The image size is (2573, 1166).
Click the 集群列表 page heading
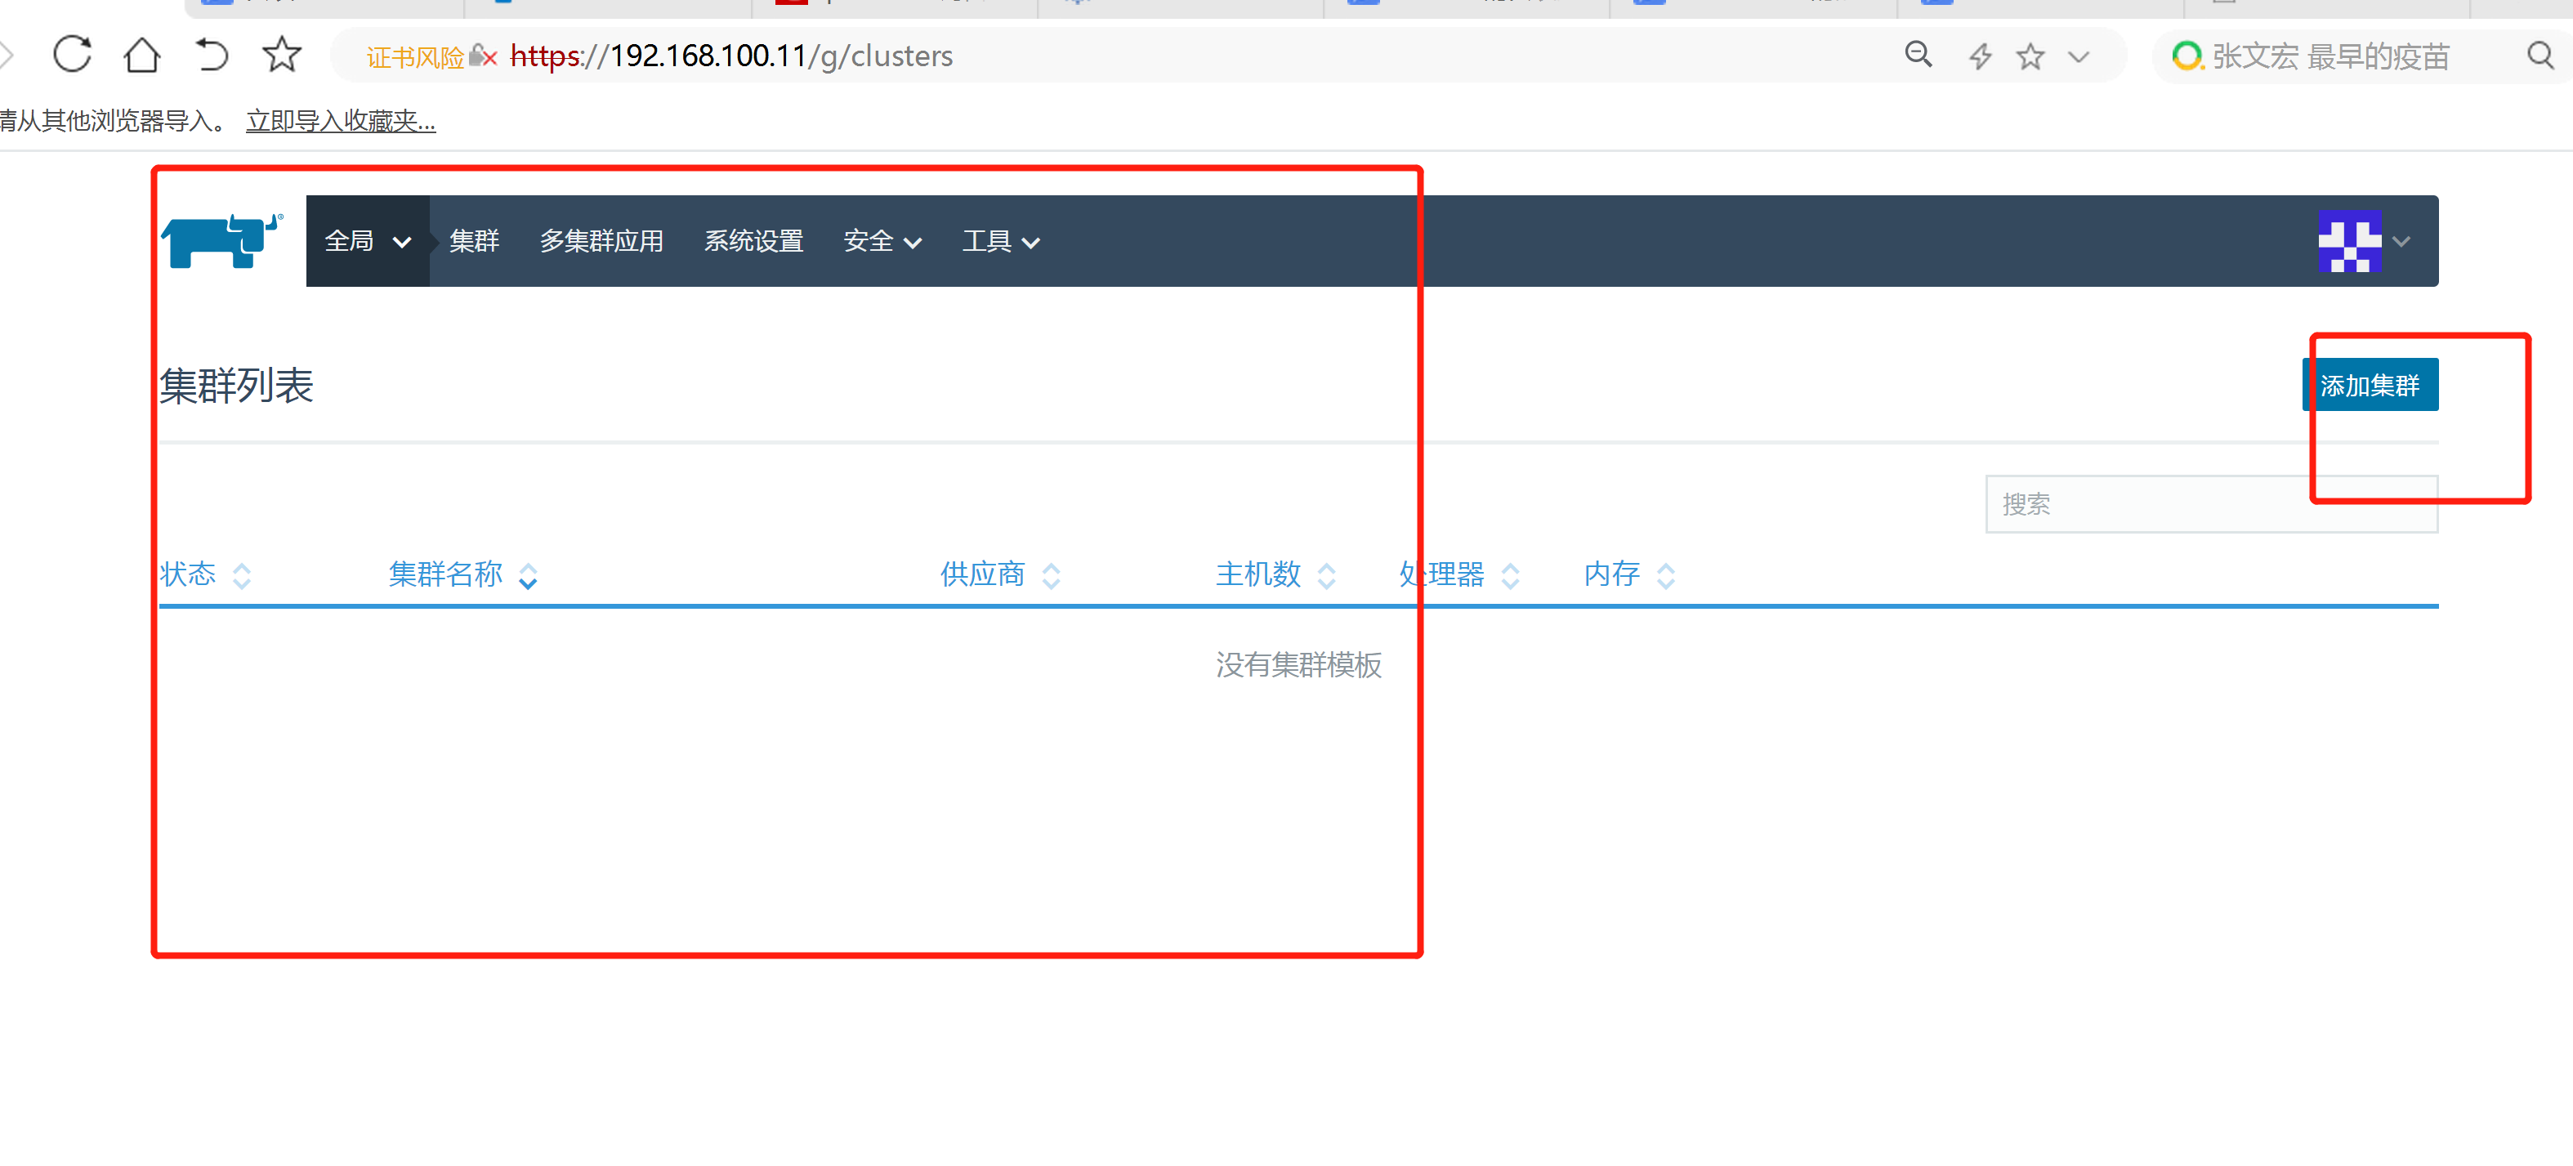click(237, 386)
